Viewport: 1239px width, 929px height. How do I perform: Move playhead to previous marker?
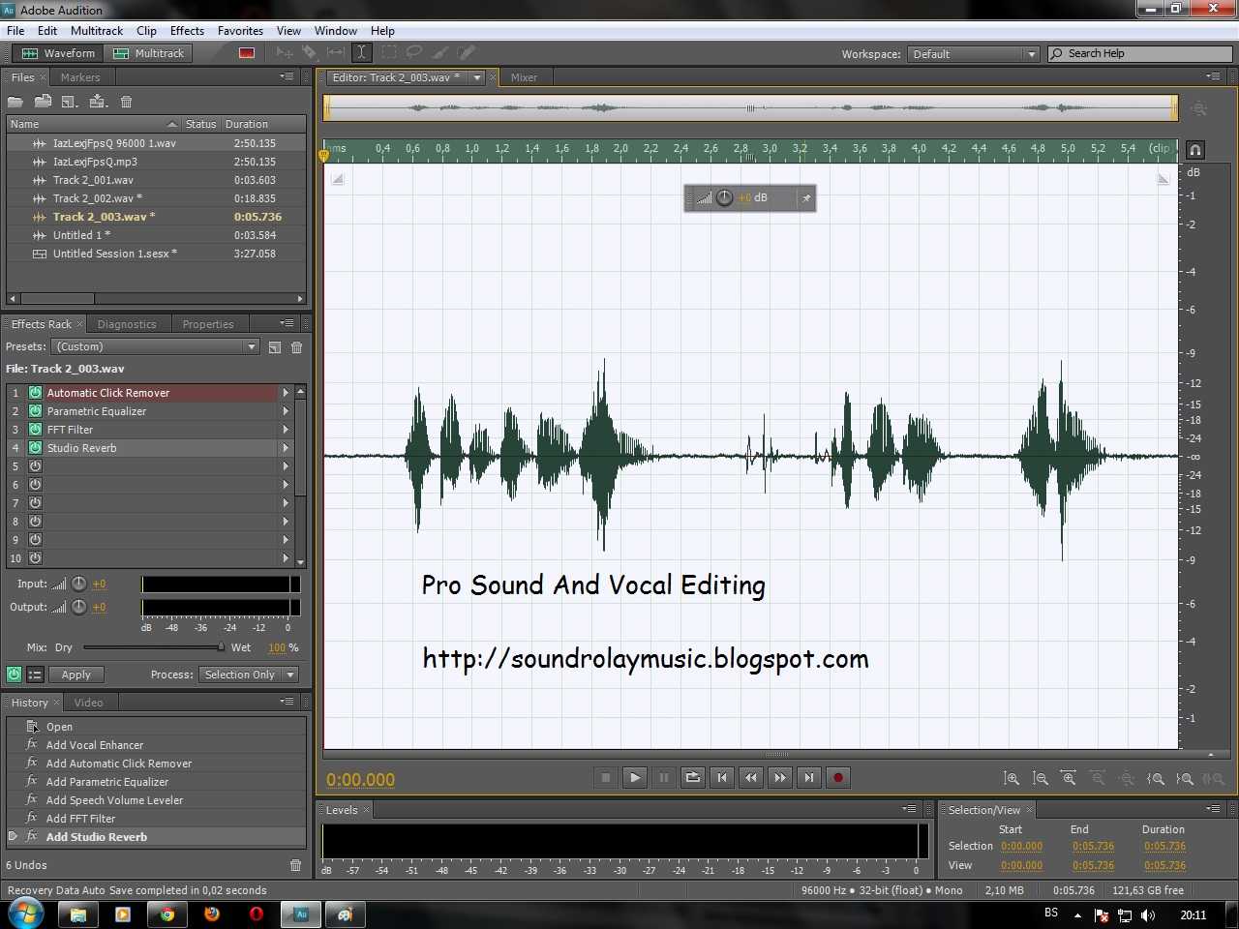click(722, 777)
